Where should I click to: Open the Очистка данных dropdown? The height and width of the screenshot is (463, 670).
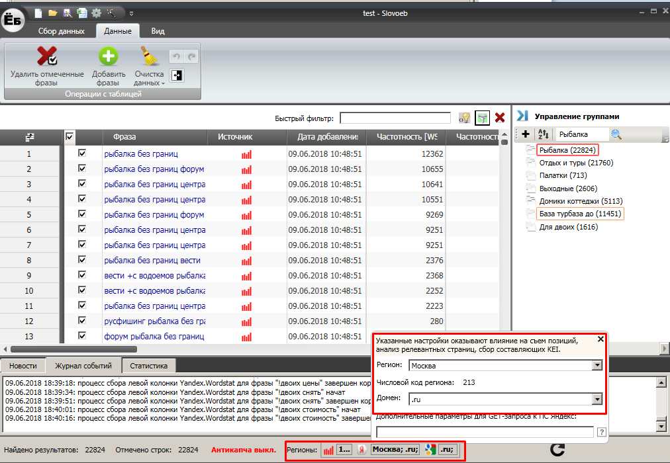click(x=149, y=65)
